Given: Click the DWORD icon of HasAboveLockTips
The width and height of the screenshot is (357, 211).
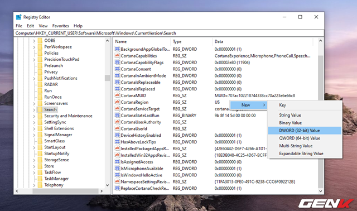Looking at the screenshot, I should (x=117, y=142).
